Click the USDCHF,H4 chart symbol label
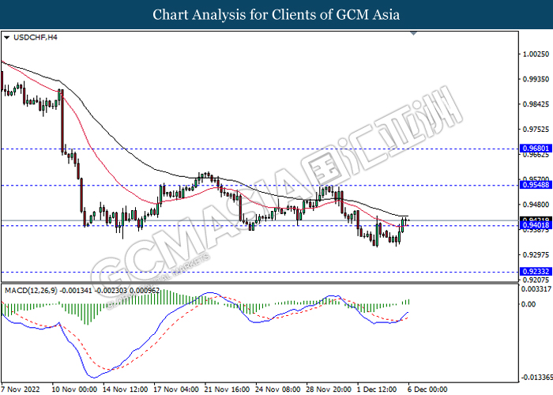This screenshot has height=395, width=553. (35, 37)
